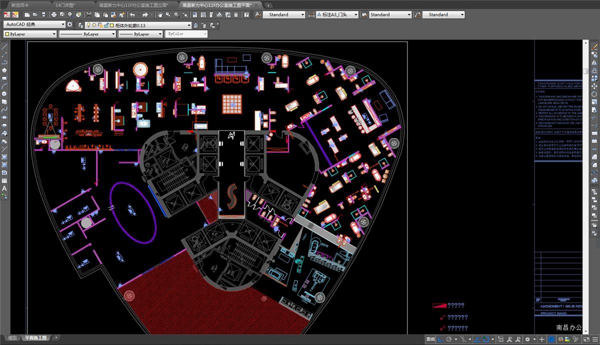
Task: Click the Save floppy disk icon
Action: [x=43, y=15]
